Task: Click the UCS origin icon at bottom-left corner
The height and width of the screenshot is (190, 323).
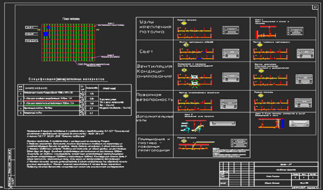Action: [11, 188]
